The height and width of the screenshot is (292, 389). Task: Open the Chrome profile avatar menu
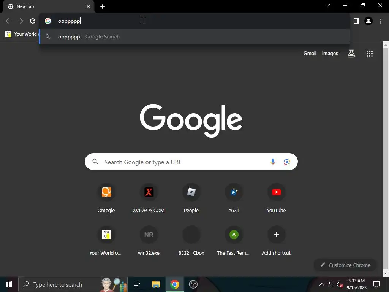368,21
